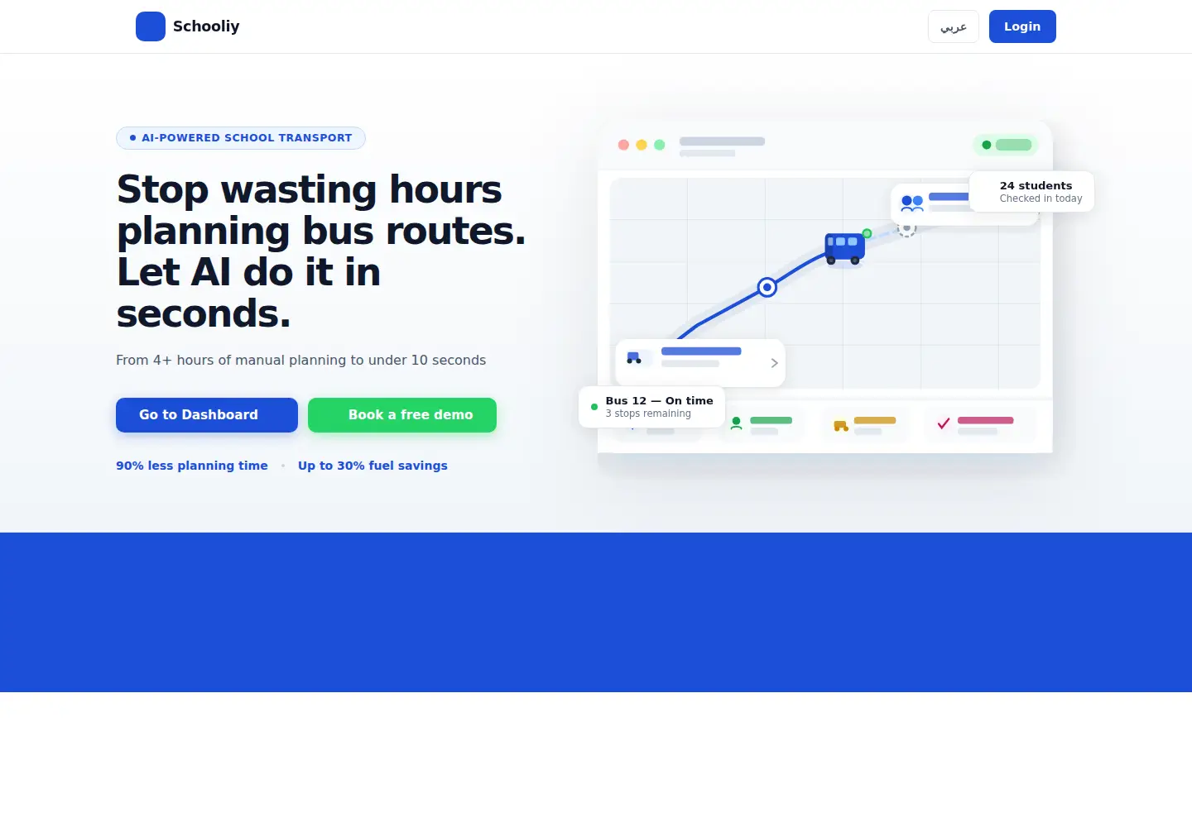Click the yellow bus icon stat

(x=841, y=425)
